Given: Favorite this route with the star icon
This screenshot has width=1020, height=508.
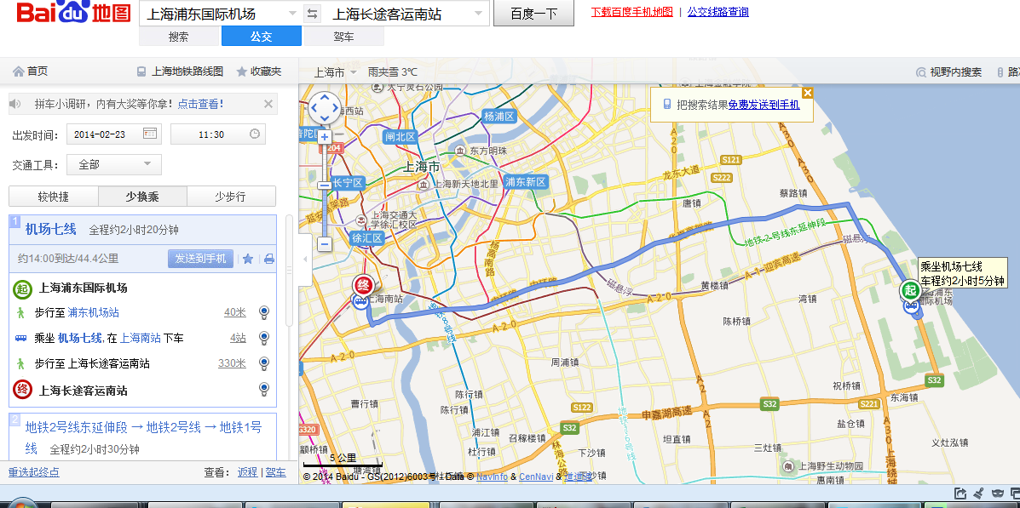Looking at the screenshot, I should pyautogui.click(x=248, y=260).
